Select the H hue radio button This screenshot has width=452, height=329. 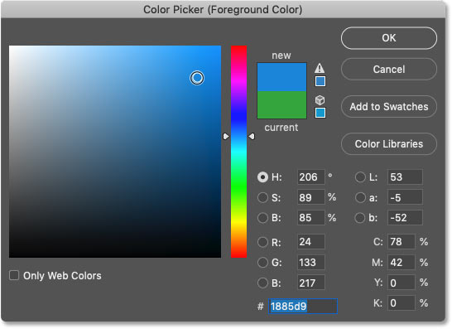pos(262,177)
